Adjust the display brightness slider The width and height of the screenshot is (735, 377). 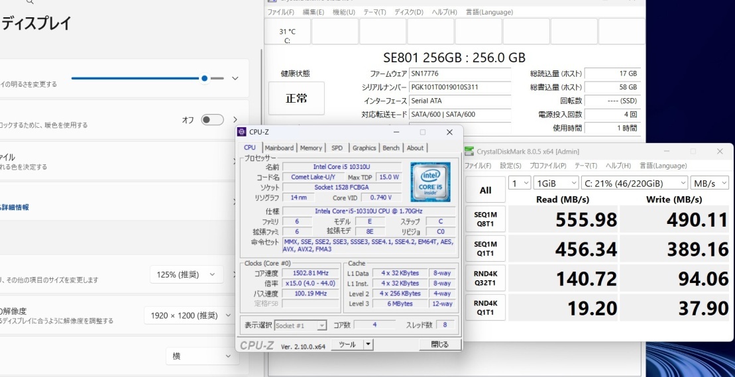pos(148,78)
